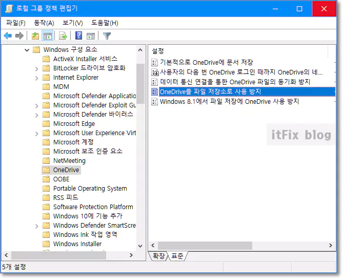Screen dimensions: 342x278
Task: Click folder icon next to RSS 피드
Action: (46, 197)
